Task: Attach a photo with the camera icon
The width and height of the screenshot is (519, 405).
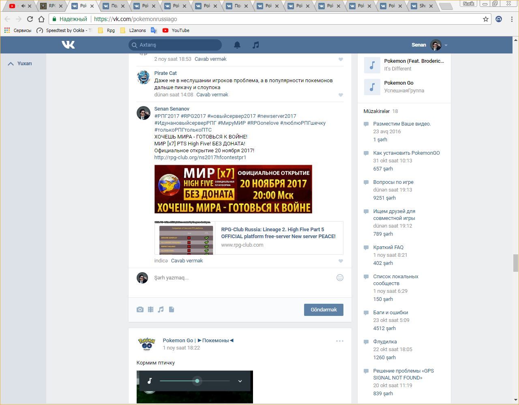Action: pos(140,309)
